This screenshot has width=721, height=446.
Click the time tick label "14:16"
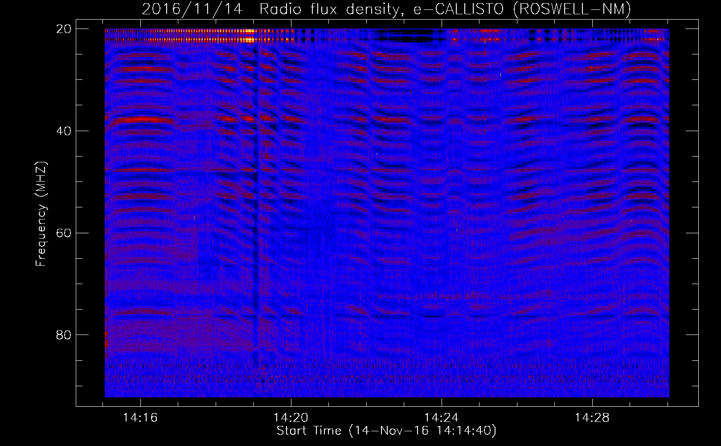140,418
